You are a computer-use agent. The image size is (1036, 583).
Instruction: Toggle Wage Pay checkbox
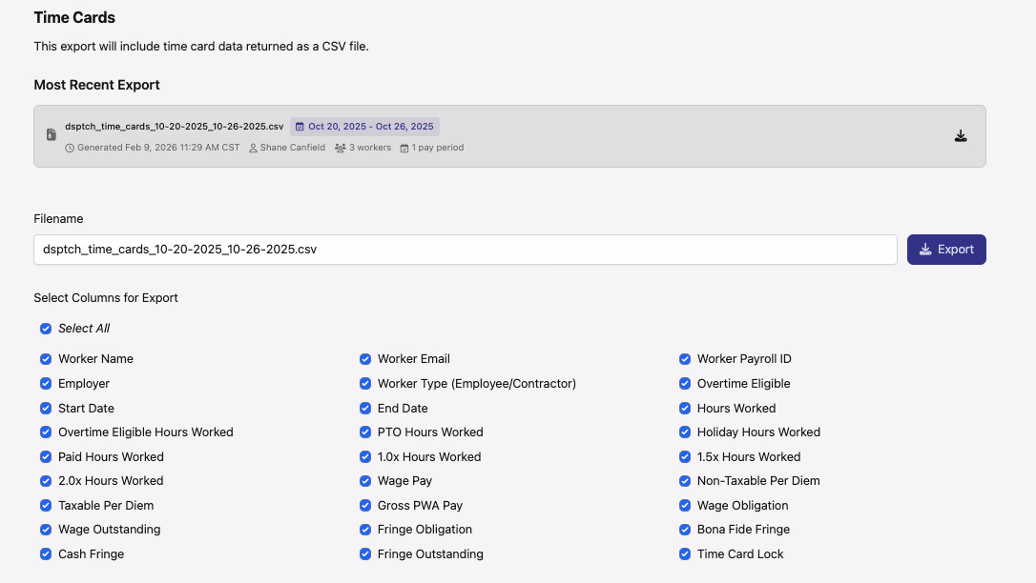pos(365,481)
